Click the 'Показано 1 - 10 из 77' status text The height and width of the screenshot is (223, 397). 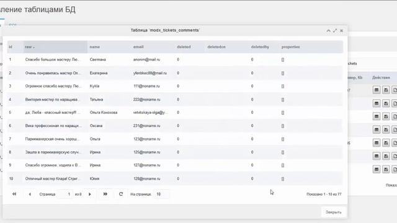click(324, 194)
